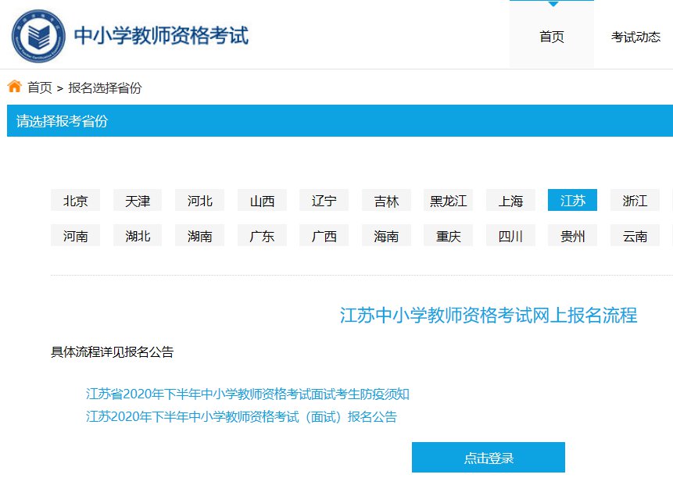Screen dimensions: 673x478
Task: Select 云南 province button
Action: [635, 236]
